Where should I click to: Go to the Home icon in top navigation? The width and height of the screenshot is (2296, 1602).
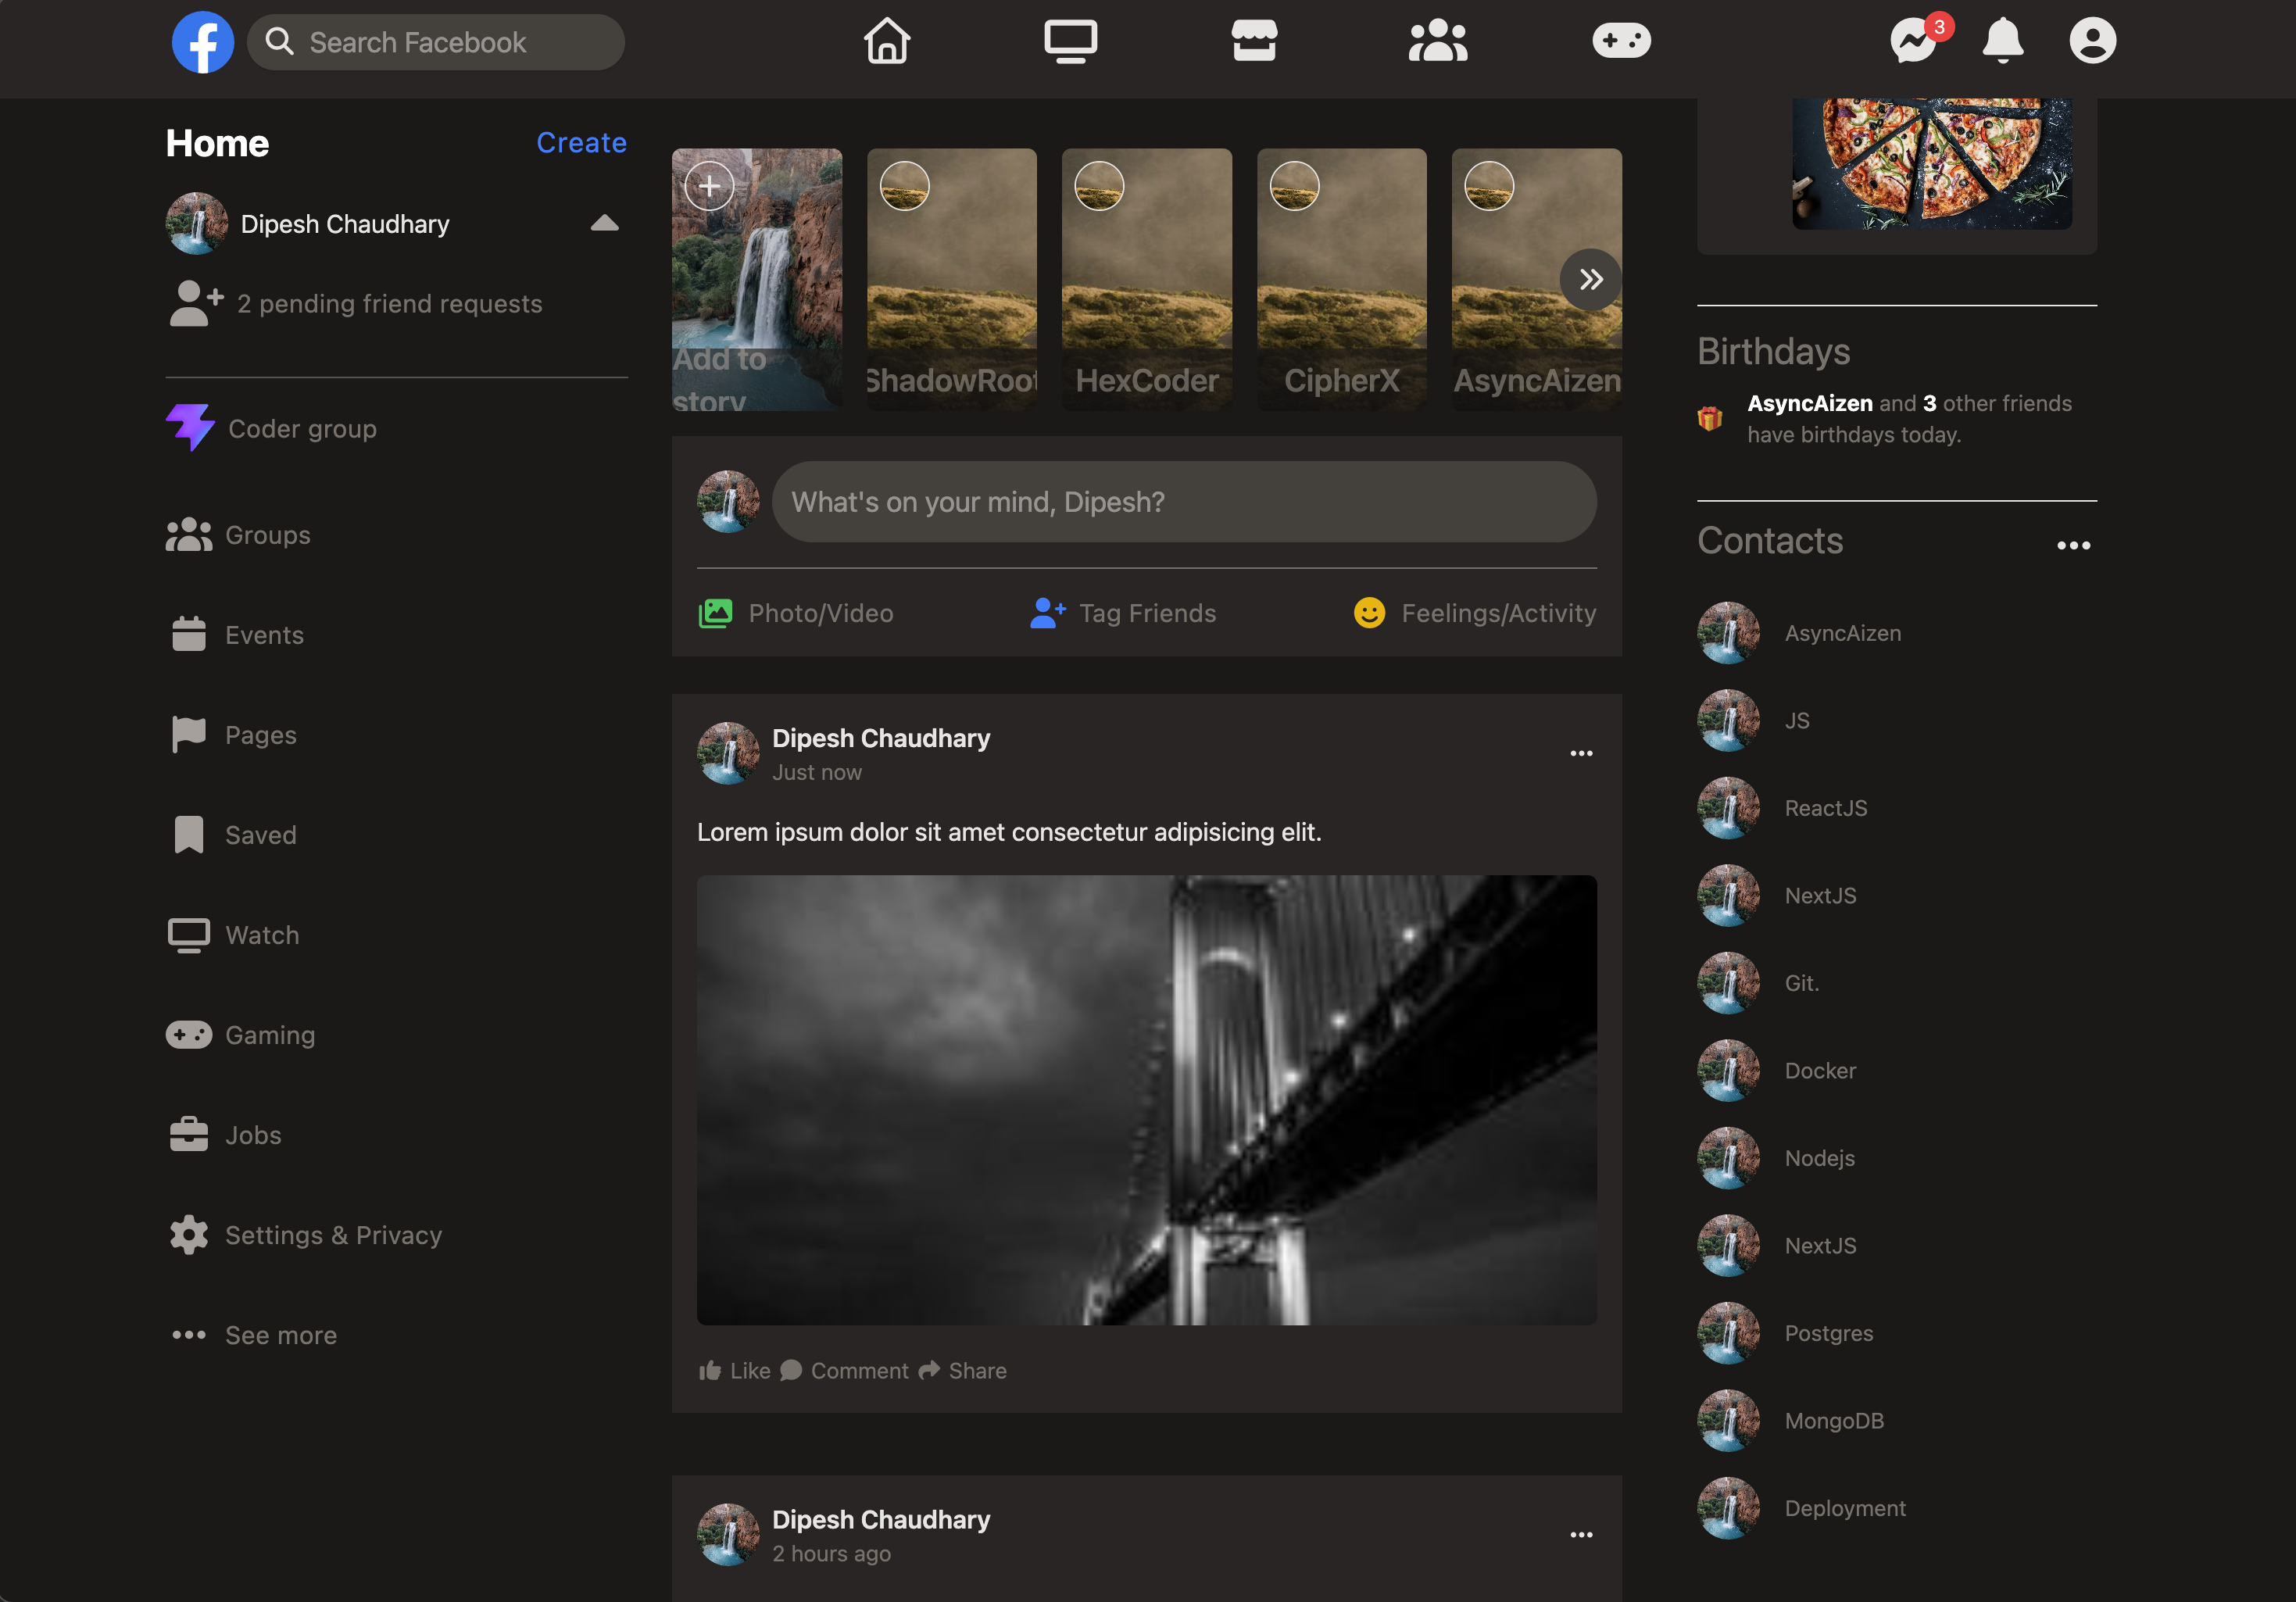pyautogui.click(x=887, y=41)
